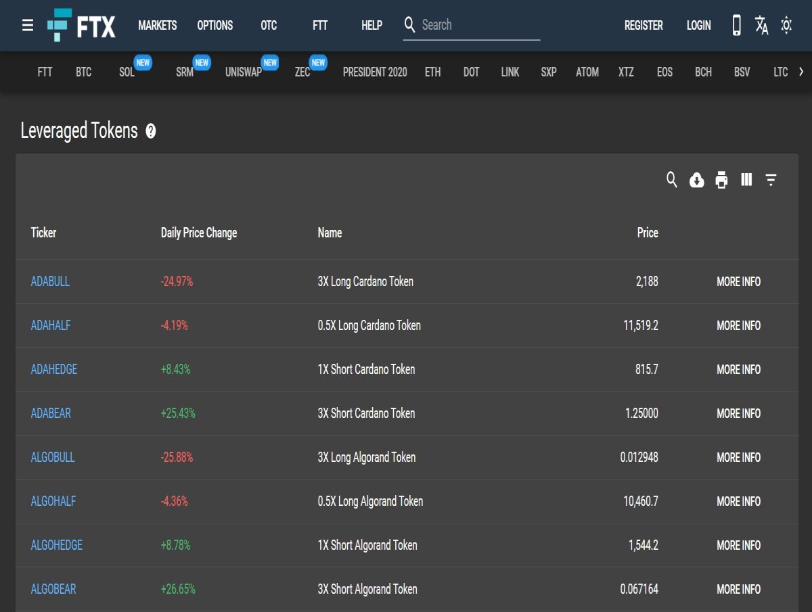Sort by Daily Price Change column
The image size is (812, 612).
199,233
